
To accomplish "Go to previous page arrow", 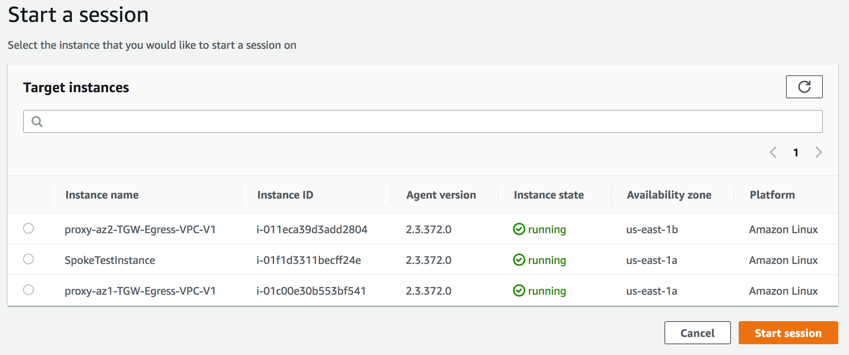I will 773,153.
